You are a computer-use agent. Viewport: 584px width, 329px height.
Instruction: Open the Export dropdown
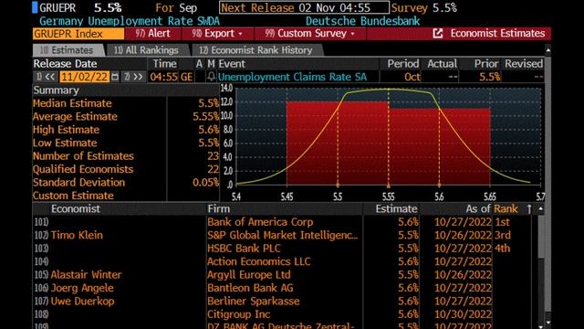point(217,34)
